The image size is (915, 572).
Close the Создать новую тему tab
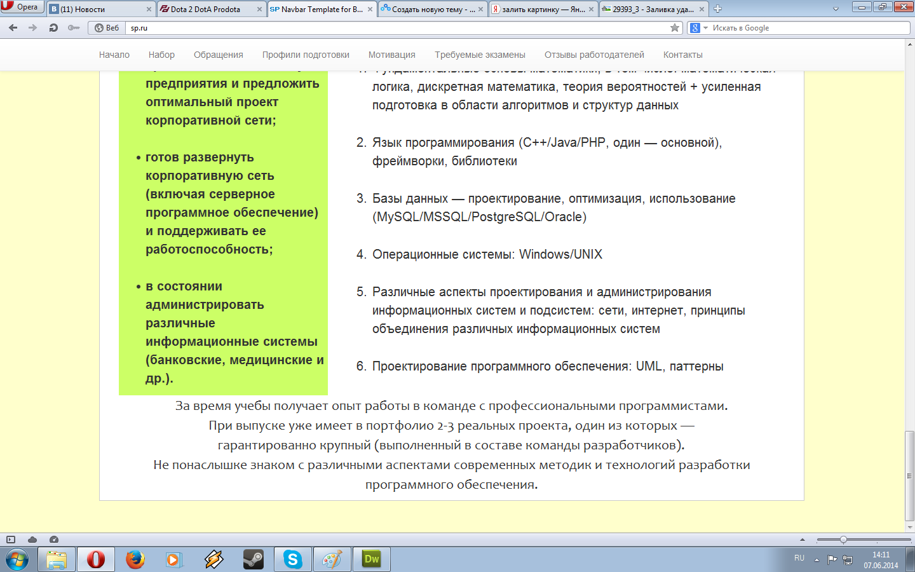point(480,9)
